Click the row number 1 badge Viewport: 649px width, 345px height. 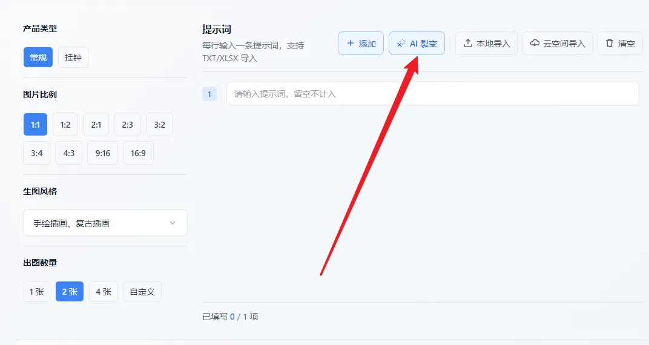point(209,94)
